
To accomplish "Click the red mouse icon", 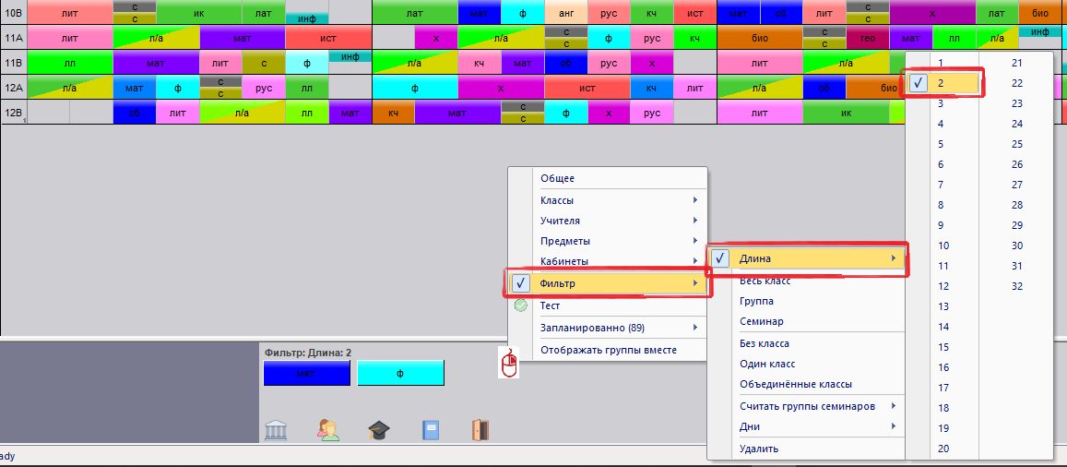I will pos(510,362).
